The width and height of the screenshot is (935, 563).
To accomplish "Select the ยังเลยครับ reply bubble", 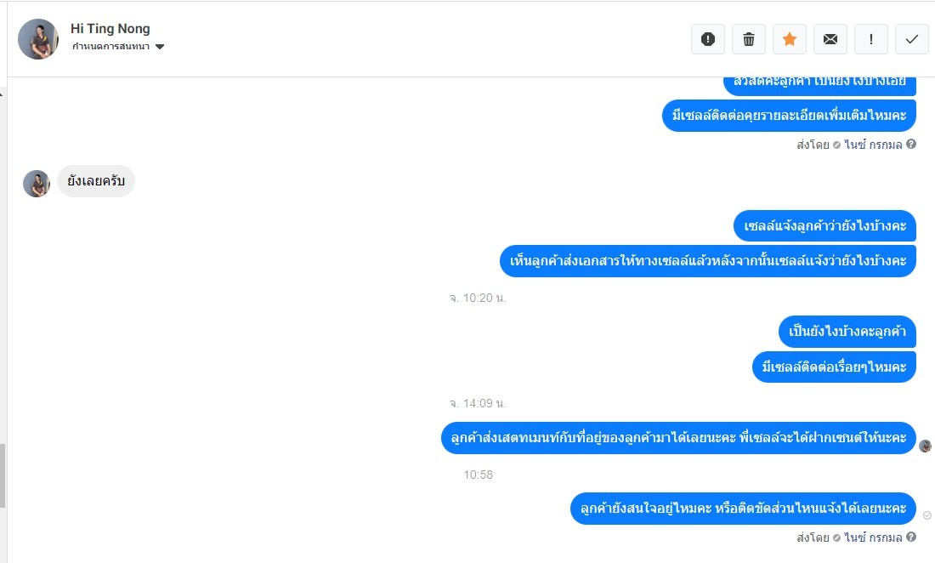I will coord(96,180).
